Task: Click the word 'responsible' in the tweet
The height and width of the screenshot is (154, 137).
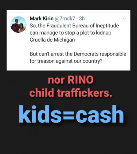Action: tap(113, 54)
